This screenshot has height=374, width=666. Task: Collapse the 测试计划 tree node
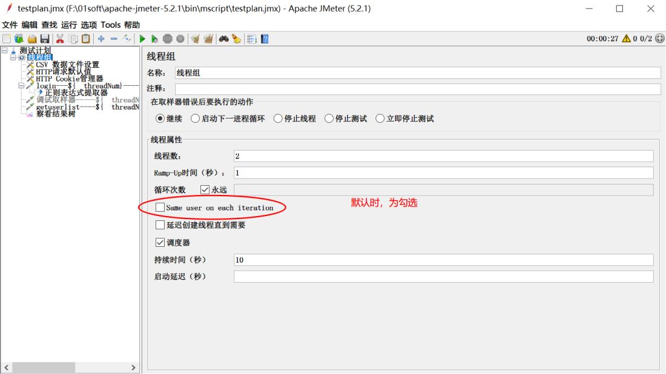(5, 49)
